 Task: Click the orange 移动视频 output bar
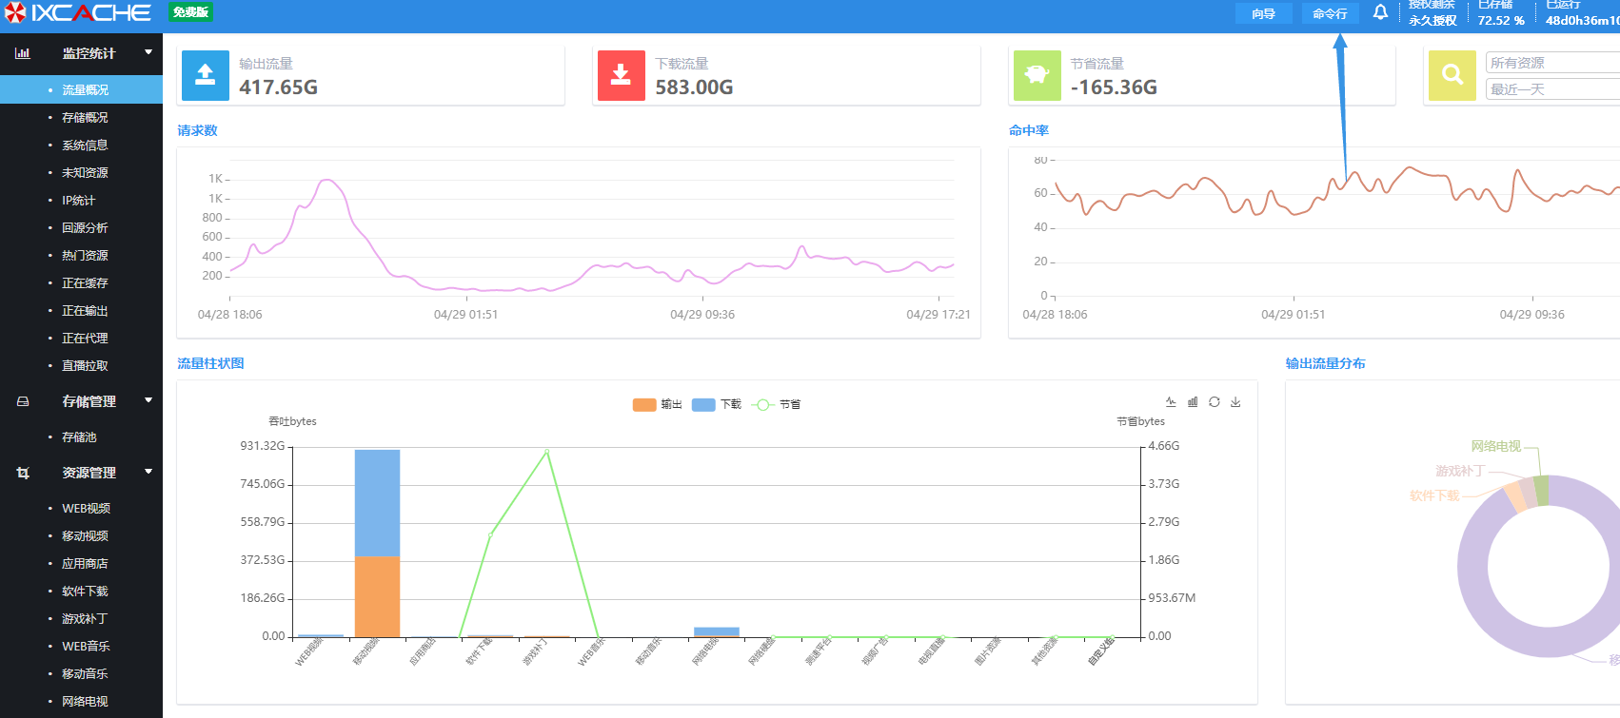click(x=377, y=596)
